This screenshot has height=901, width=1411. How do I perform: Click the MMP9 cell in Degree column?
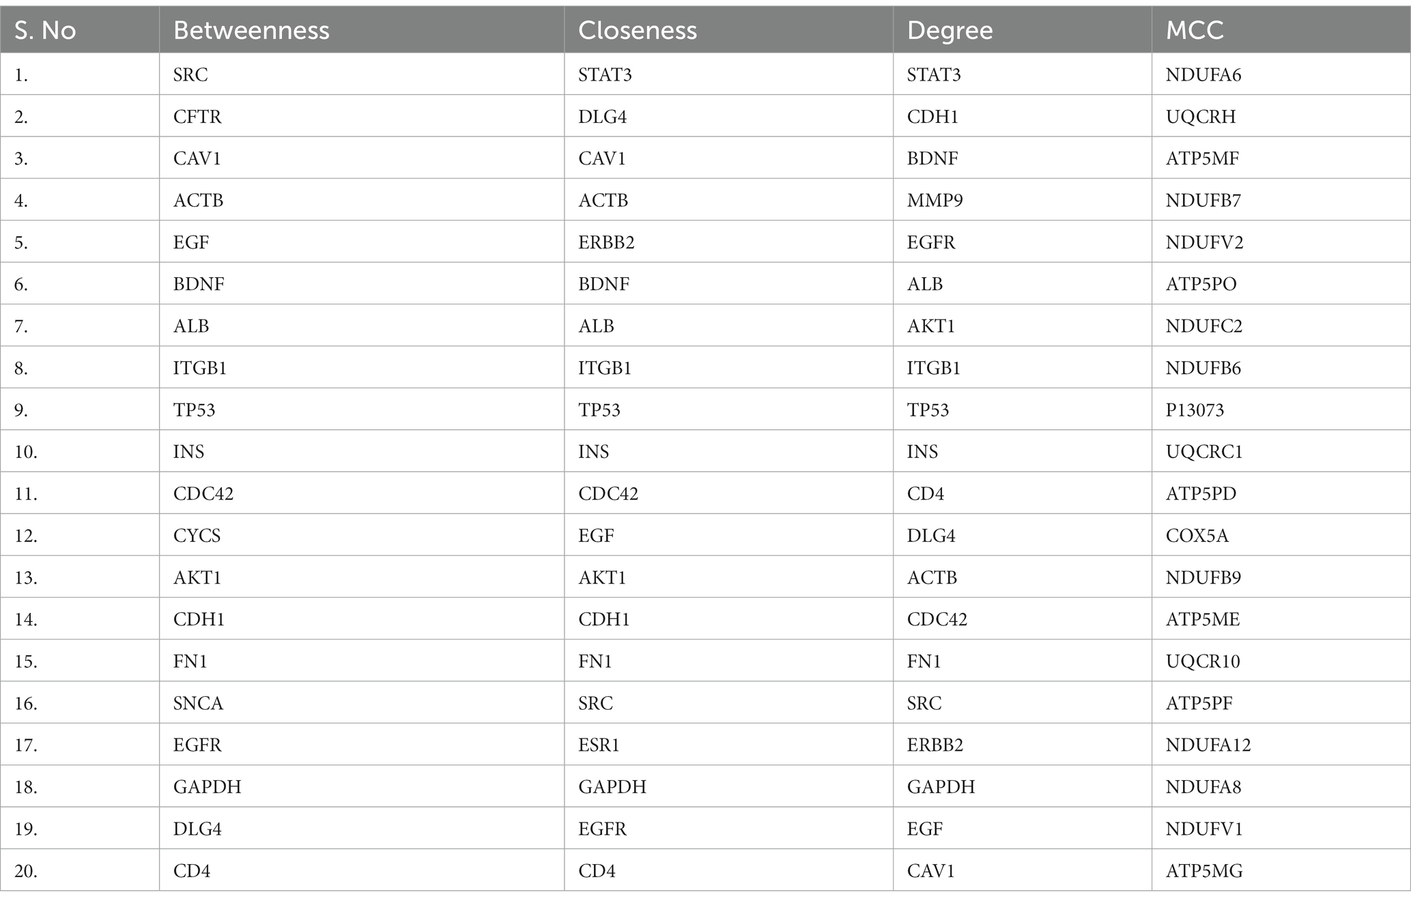pyautogui.click(x=1023, y=200)
